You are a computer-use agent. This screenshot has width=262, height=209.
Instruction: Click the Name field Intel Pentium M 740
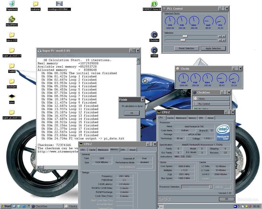point(194,127)
